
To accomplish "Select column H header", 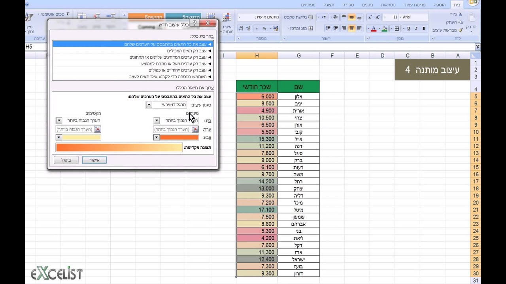I will pyautogui.click(x=257, y=56).
